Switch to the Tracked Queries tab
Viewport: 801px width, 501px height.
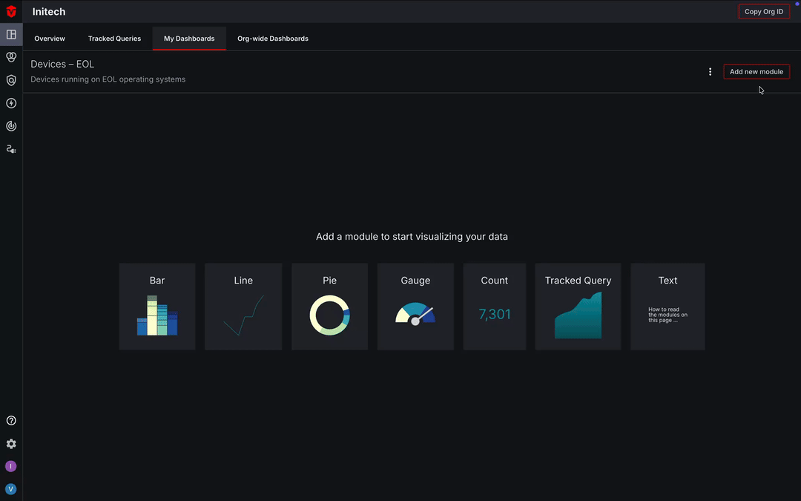coord(114,38)
